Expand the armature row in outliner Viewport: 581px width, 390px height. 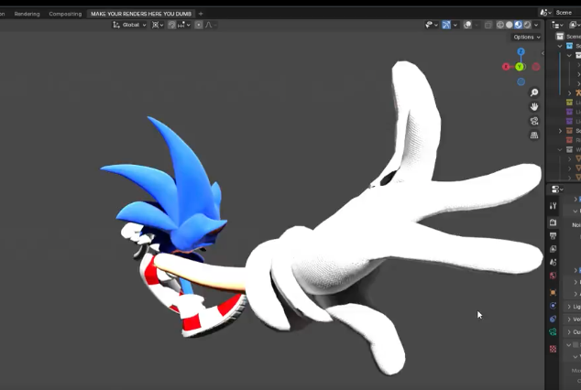pyautogui.click(x=569, y=92)
